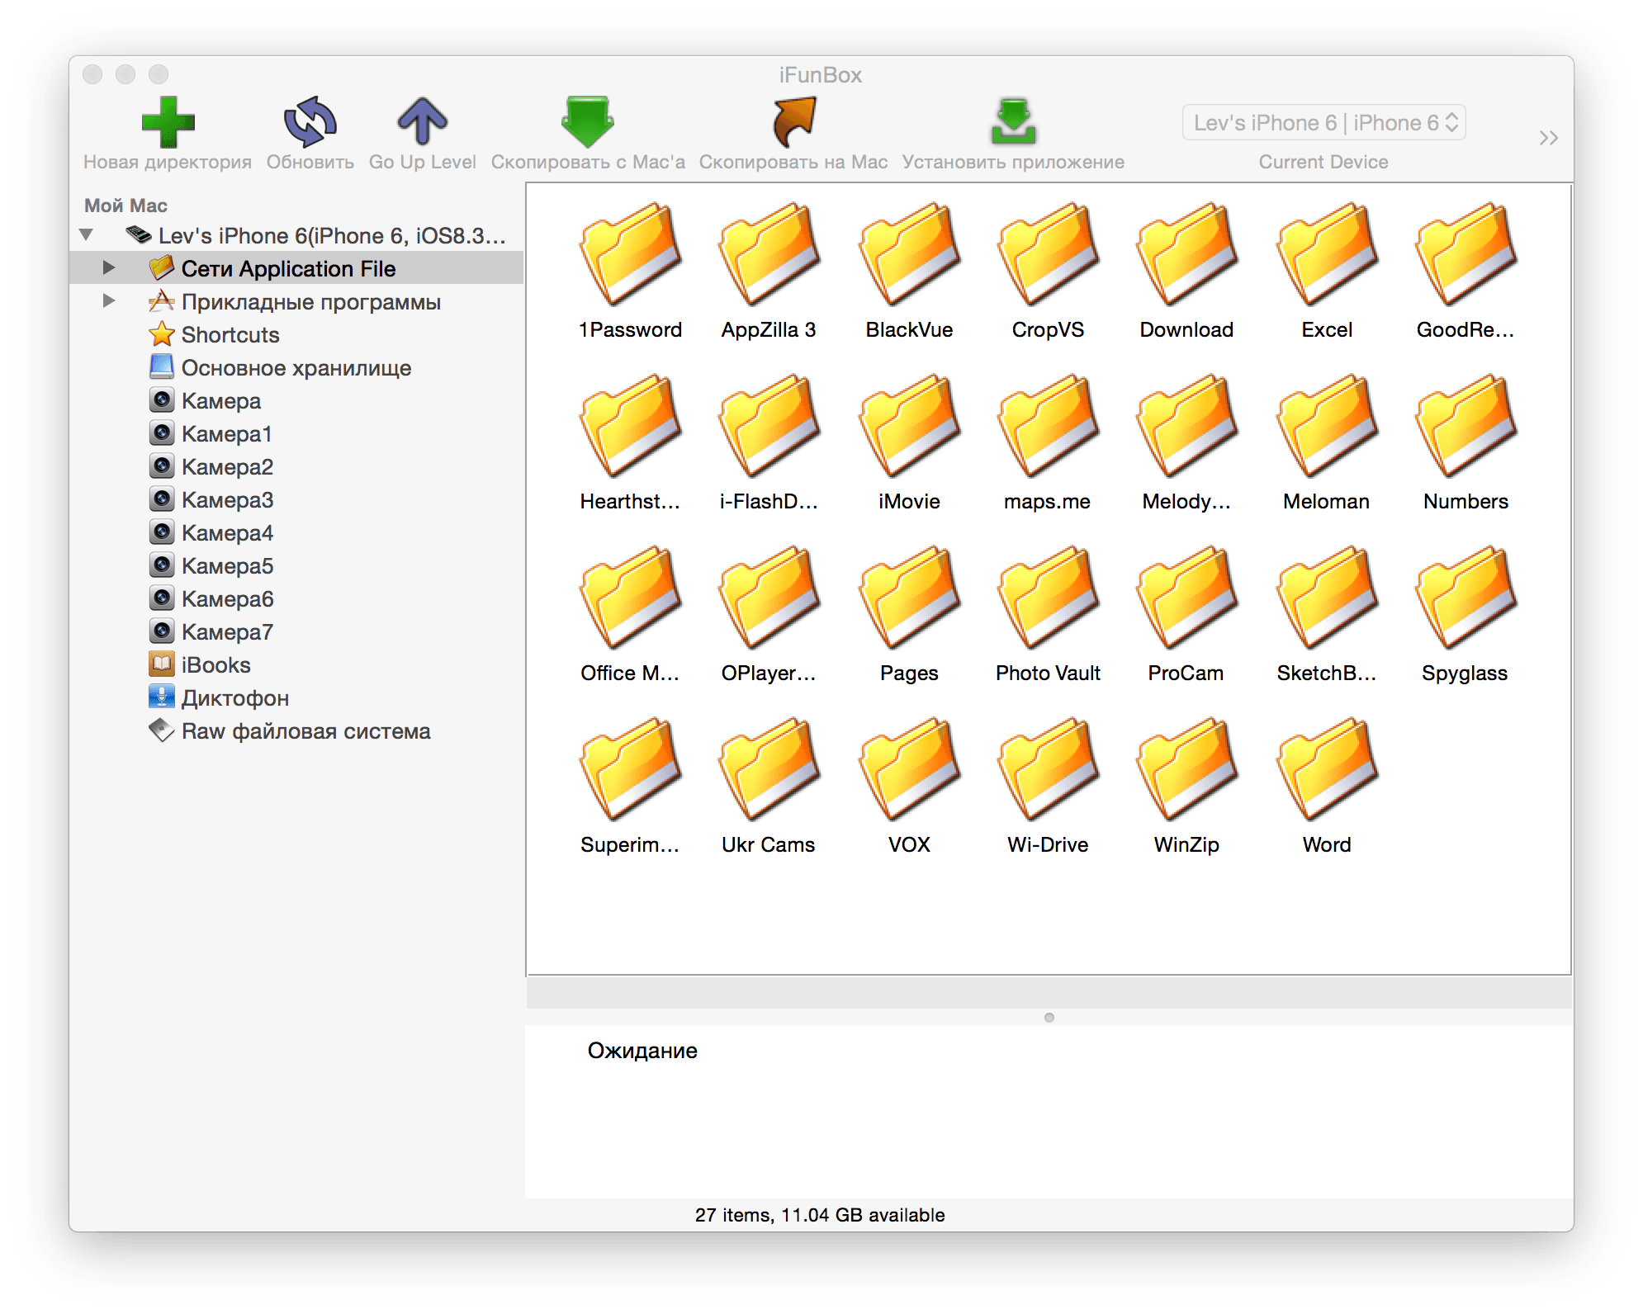Show more toolbar items via the chevron overflow

point(1548,138)
